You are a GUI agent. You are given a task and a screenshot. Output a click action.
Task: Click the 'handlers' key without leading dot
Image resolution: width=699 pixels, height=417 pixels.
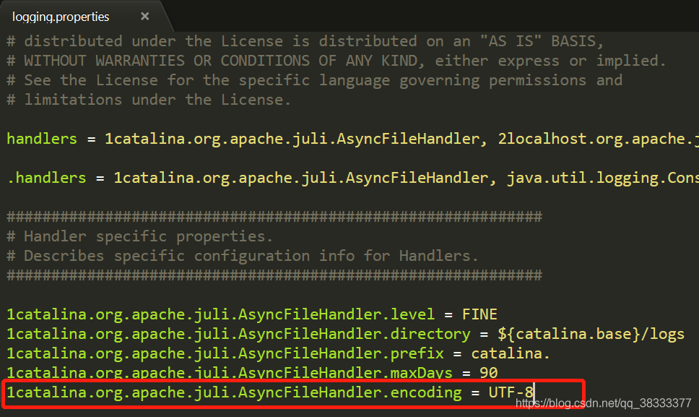click(42, 139)
